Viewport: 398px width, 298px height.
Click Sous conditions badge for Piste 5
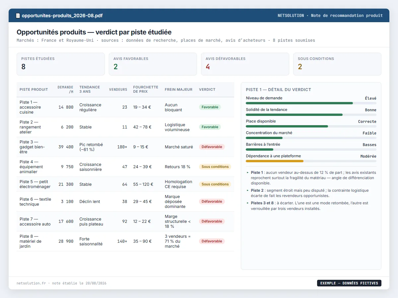coord(215,184)
